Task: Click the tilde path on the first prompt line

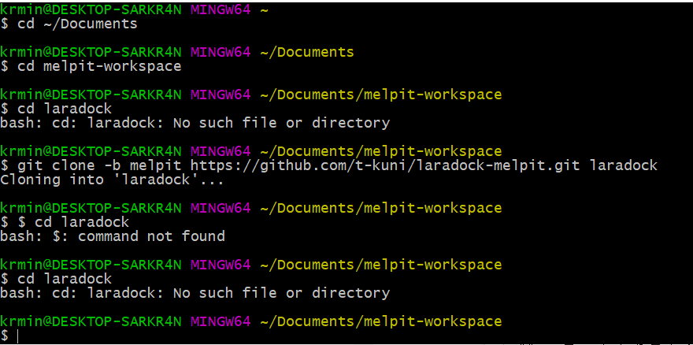Action: [262, 9]
